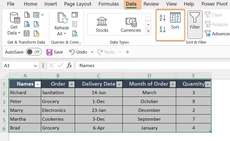Show the Queries & Connections pane icon

(75, 15)
